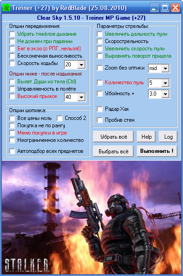Open the Help button
183x276 pixels.
tap(146, 136)
